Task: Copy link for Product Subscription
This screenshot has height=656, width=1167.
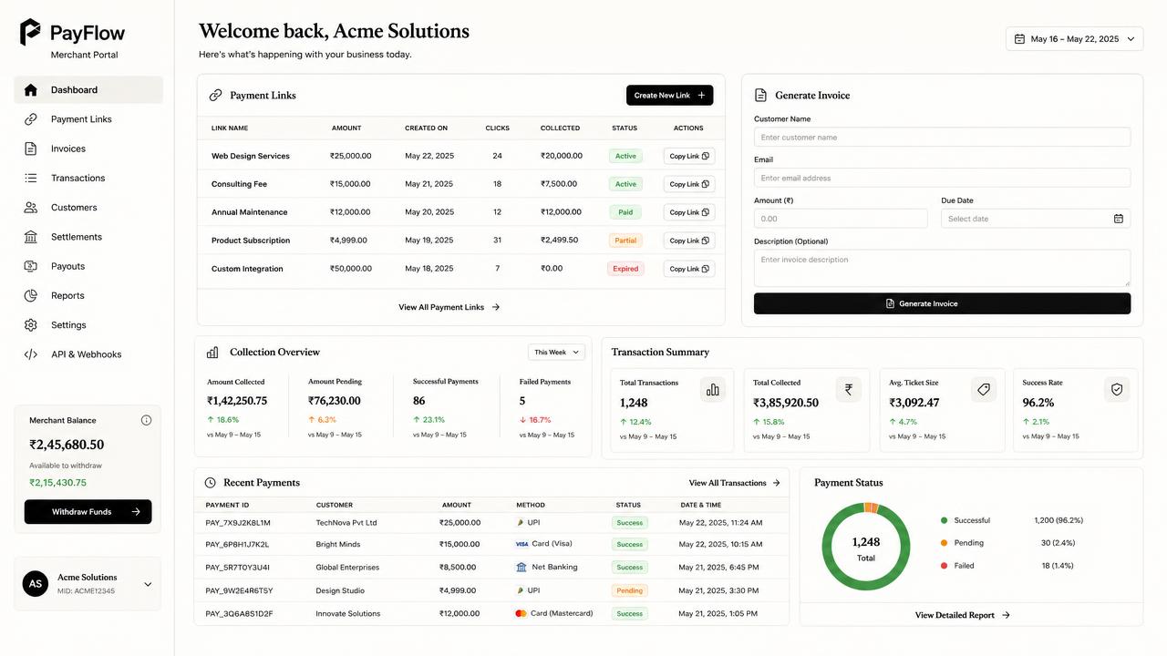Action: [x=689, y=241]
